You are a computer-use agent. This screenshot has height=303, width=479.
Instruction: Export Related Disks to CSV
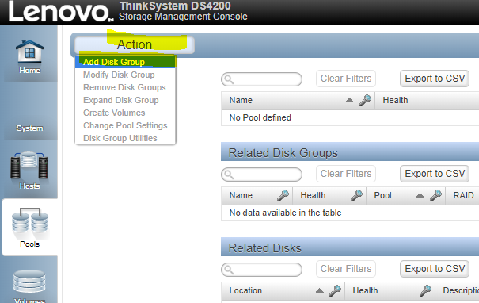coord(435,269)
